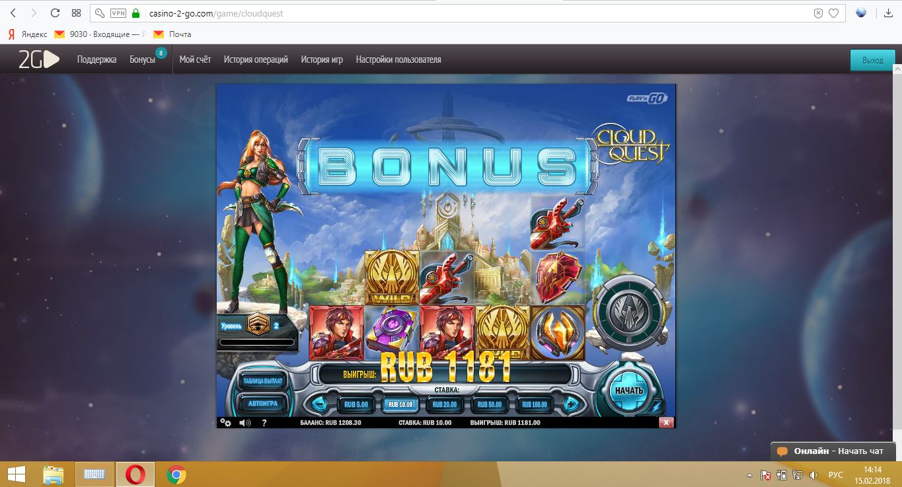Click the level progress bar

pos(257,342)
